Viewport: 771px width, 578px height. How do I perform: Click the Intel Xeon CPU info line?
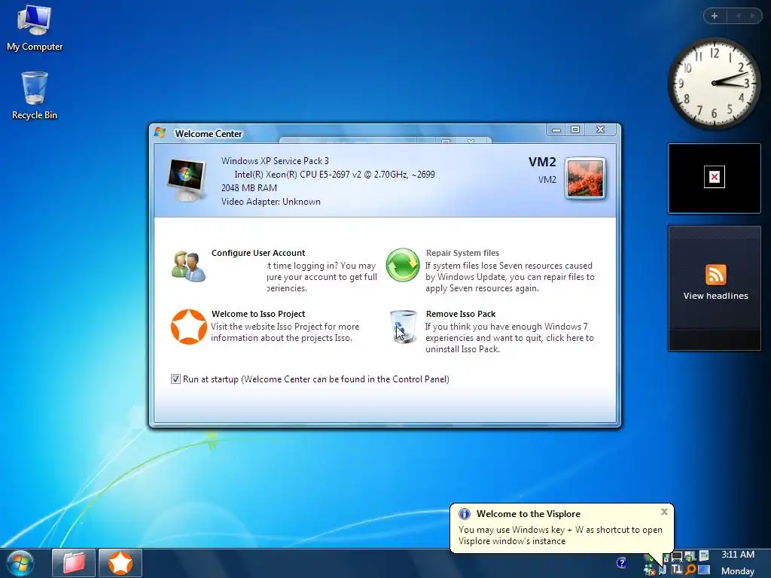(334, 174)
